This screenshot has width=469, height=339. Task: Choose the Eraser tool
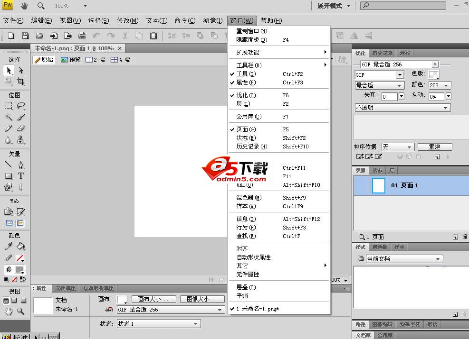(x=21, y=128)
